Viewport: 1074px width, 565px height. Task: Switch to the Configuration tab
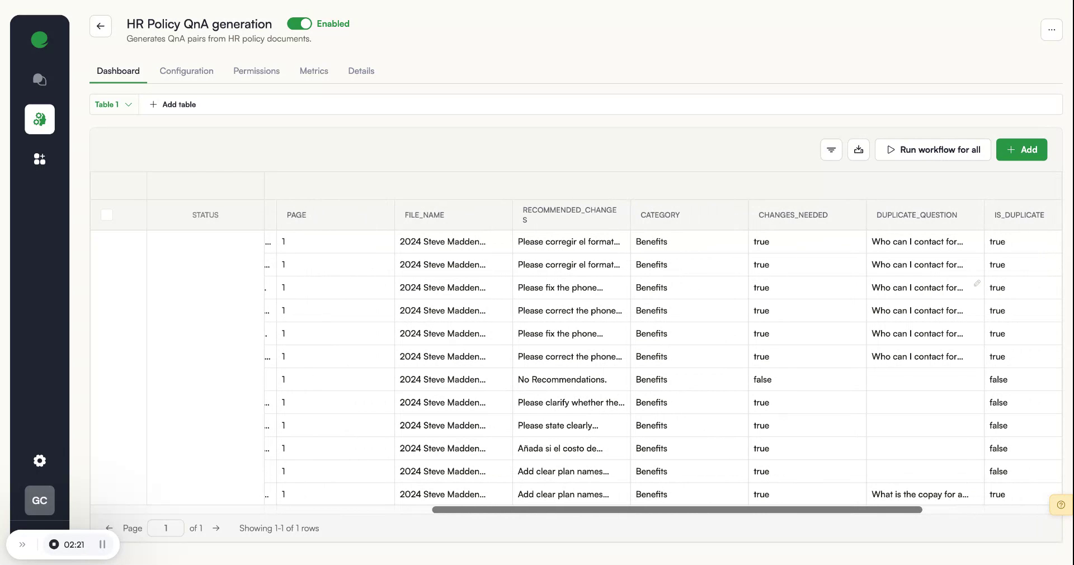pyautogui.click(x=186, y=71)
